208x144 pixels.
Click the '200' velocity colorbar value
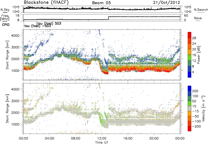click(x=195, y=91)
